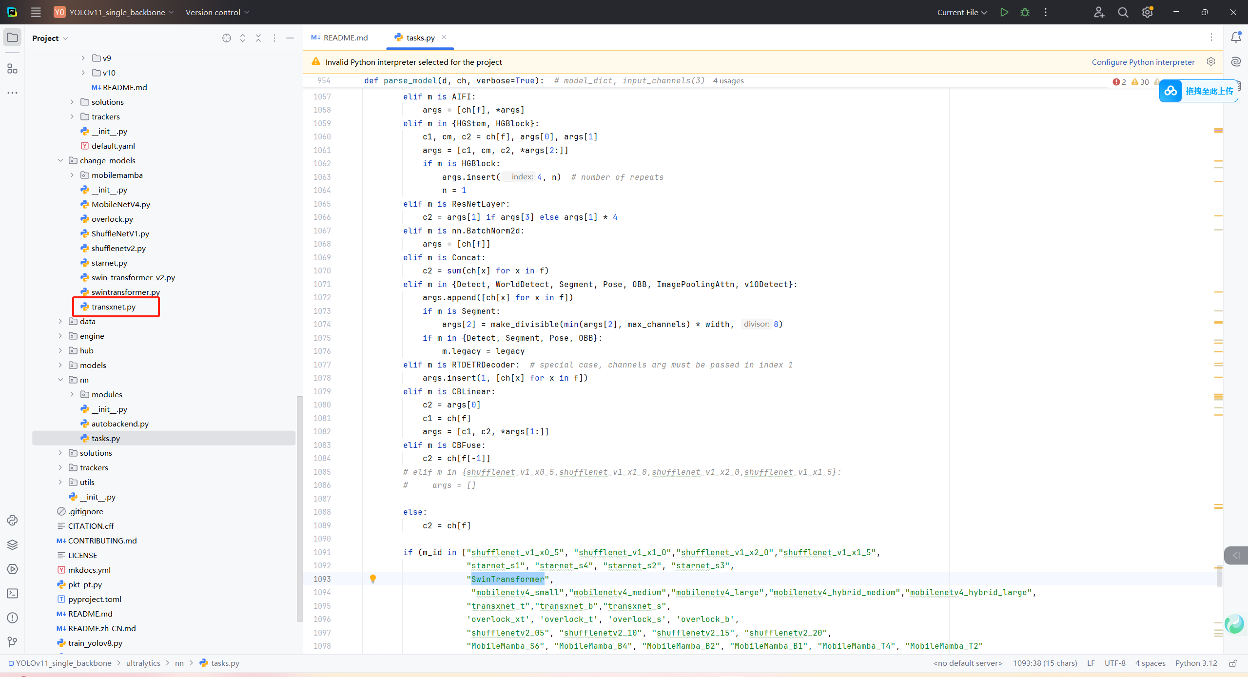Collapse the nn folder
This screenshot has width=1248, height=677.
coord(60,380)
